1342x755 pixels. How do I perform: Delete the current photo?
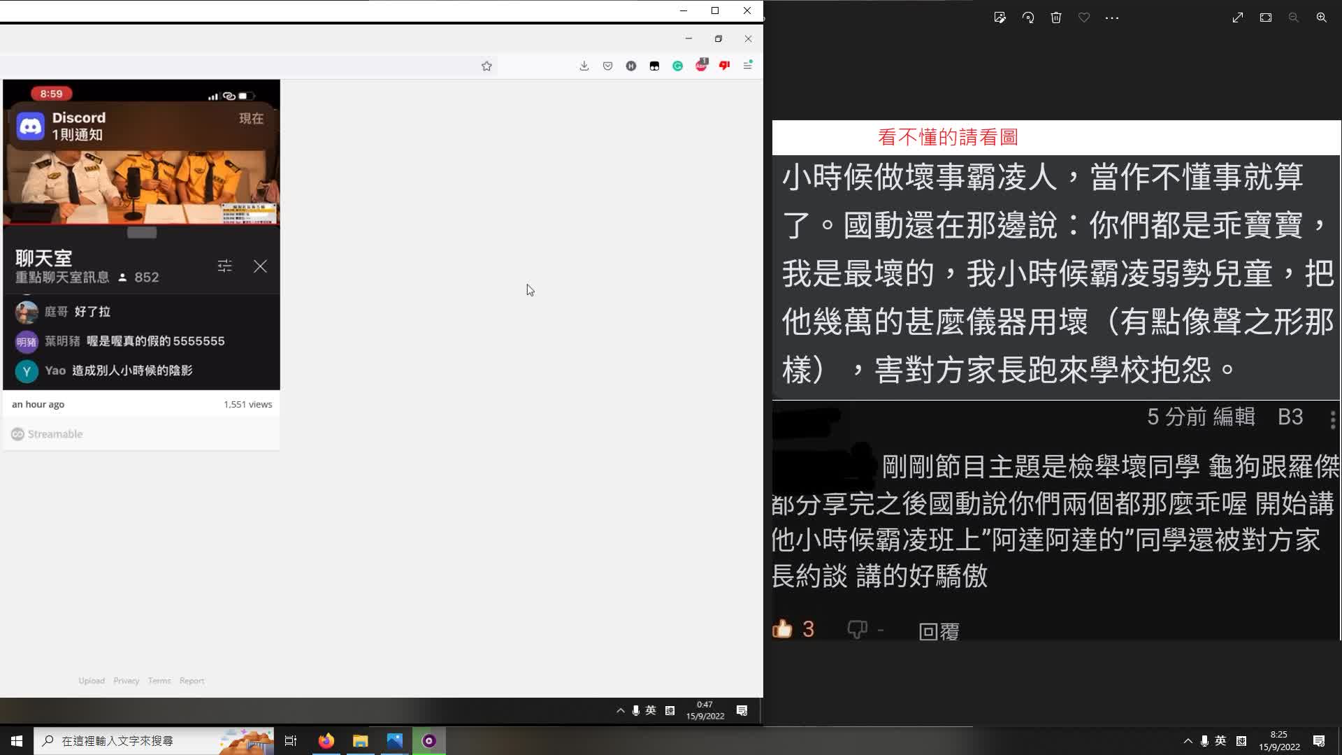1055,17
